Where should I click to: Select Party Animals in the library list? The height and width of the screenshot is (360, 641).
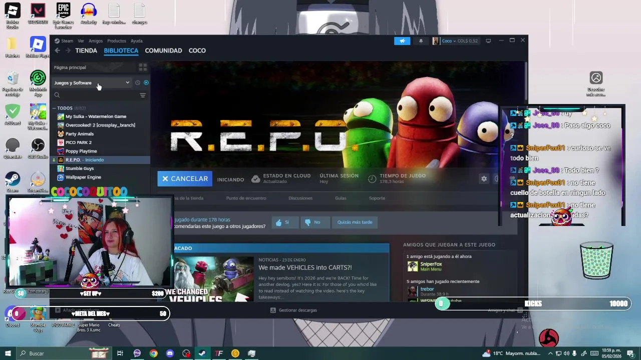(100, 134)
